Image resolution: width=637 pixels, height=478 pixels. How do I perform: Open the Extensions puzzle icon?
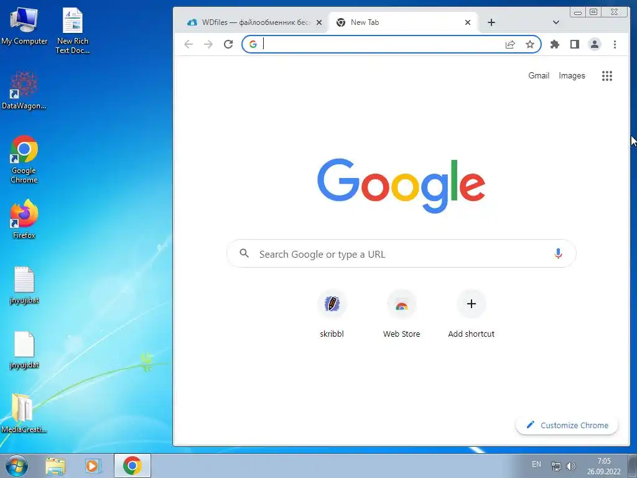tap(554, 44)
